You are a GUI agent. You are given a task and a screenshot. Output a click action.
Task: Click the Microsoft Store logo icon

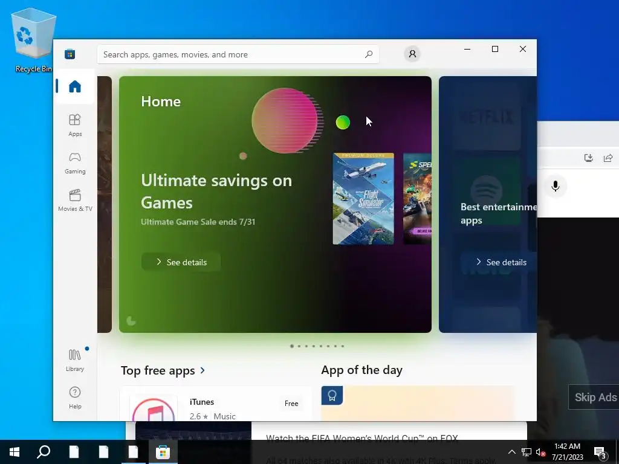[70, 54]
